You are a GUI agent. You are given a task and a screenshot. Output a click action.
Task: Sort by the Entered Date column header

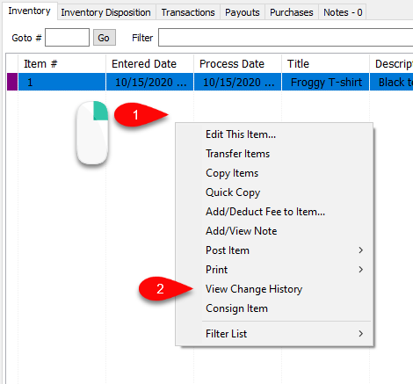point(149,63)
